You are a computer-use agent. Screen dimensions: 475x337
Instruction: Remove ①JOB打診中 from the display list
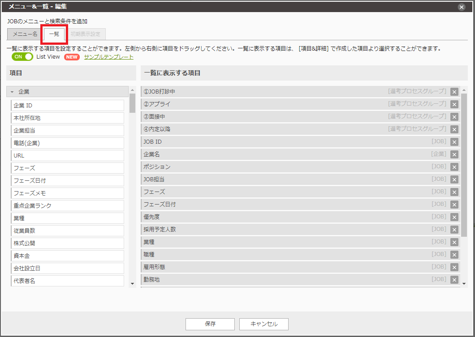click(x=454, y=92)
